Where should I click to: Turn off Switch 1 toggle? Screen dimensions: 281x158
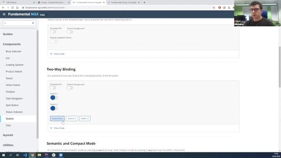pos(54,97)
